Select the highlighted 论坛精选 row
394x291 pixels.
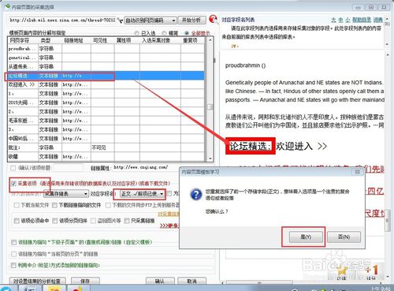click(x=106, y=76)
